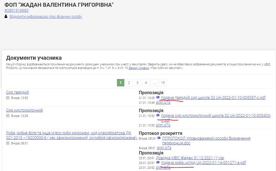Click the calendar icon under "Сир твердий"
Screen dimensions: 276x171
pyautogui.click(x=8, y=98)
